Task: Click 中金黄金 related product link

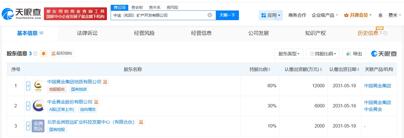Action: click(373, 109)
